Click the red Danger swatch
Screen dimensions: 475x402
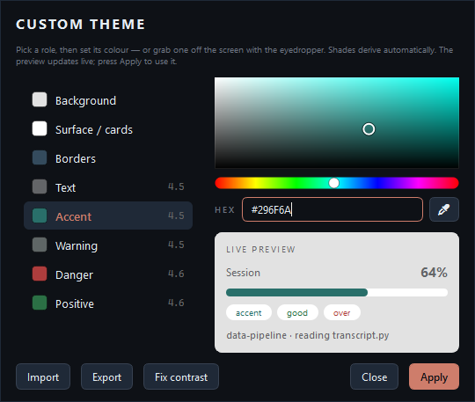[x=40, y=274]
